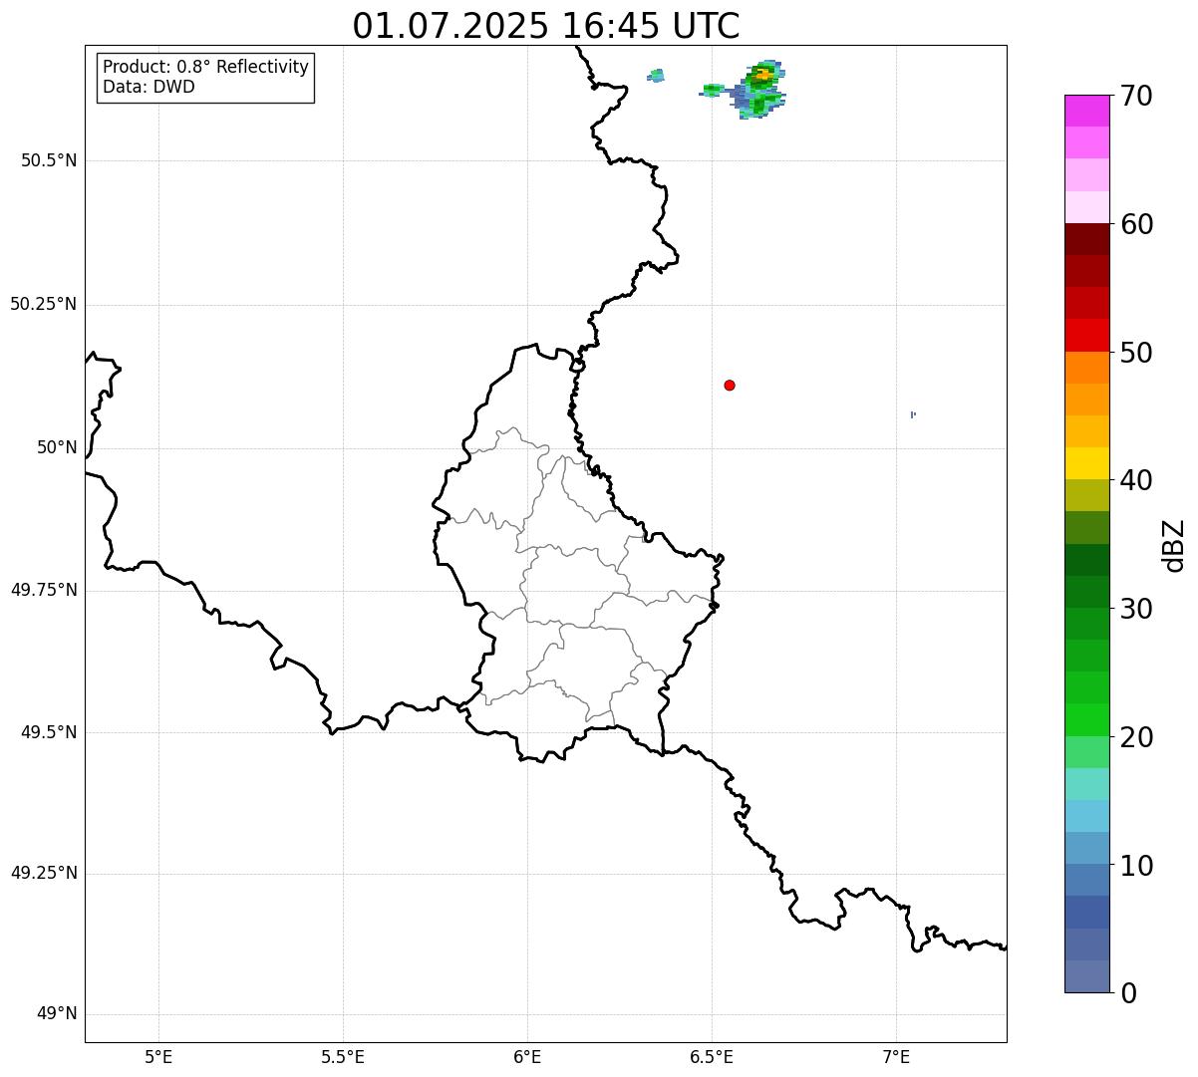1198x1077 pixels.
Task: Click the colorbar tick value "40"
Action: click(1136, 480)
